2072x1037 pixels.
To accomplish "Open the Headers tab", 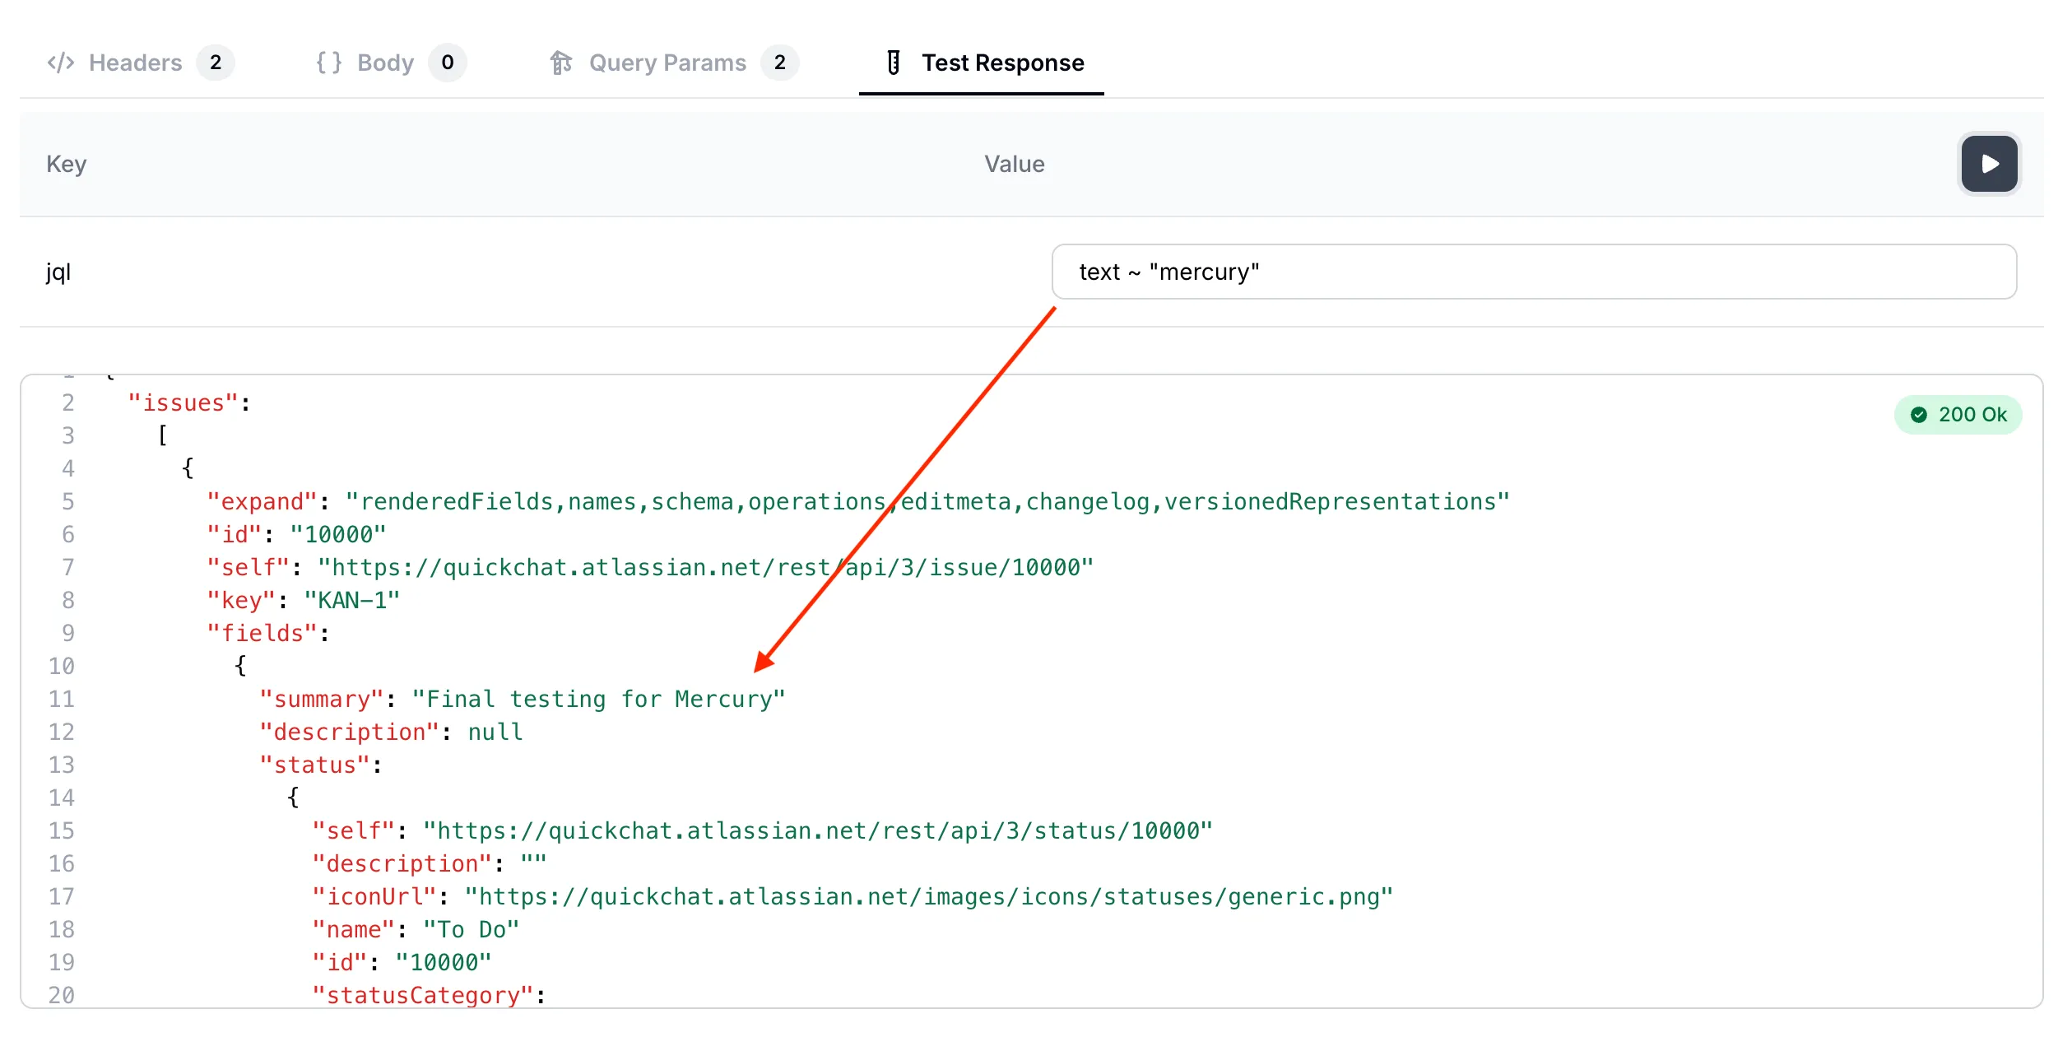I will 135,63.
